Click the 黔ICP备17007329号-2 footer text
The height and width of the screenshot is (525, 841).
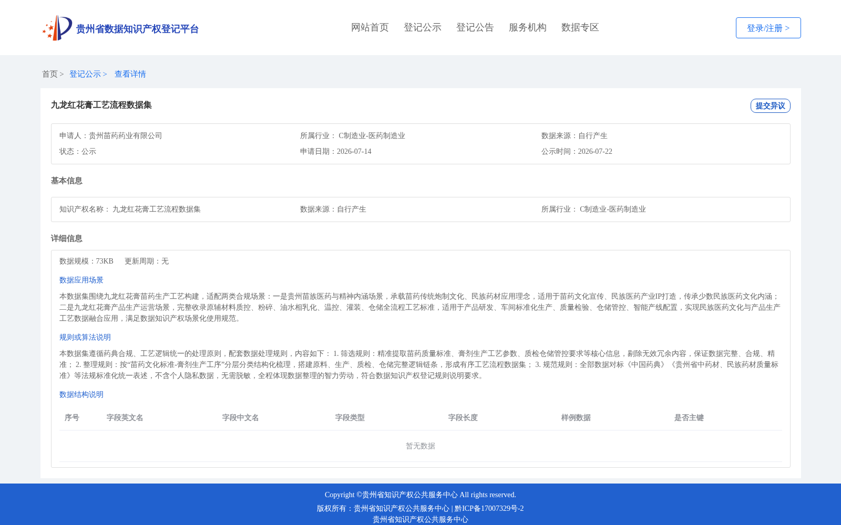pyautogui.click(x=489, y=508)
